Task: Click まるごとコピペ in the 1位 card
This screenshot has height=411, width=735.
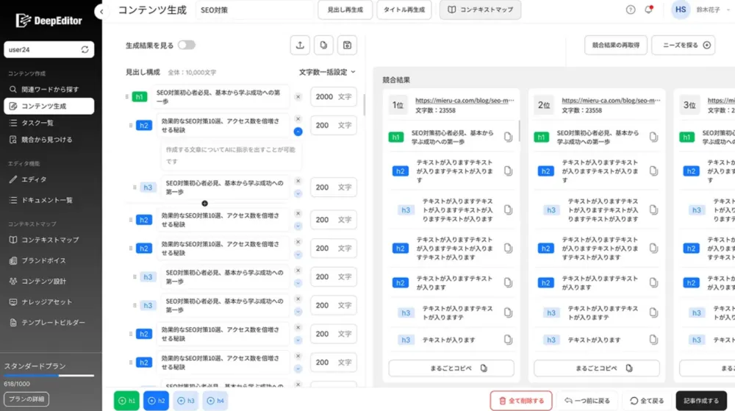Action: (x=451, y=368)
